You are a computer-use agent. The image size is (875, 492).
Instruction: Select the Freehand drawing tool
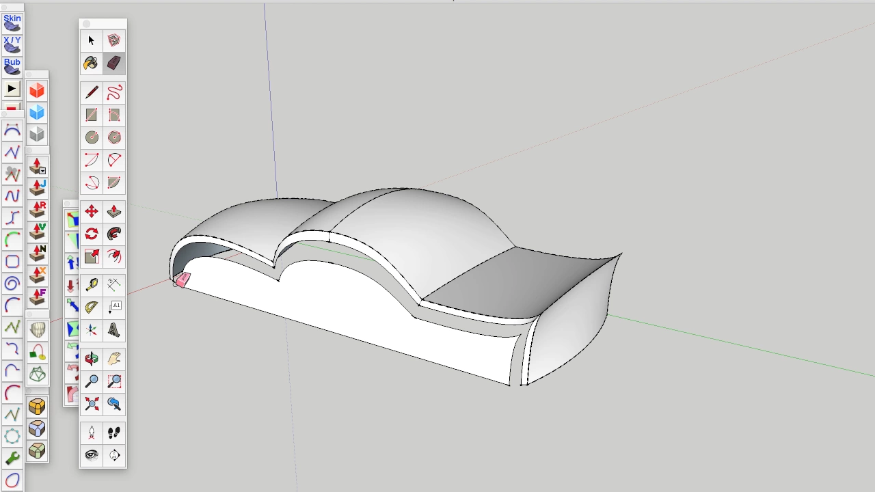[x=114, y=92]
